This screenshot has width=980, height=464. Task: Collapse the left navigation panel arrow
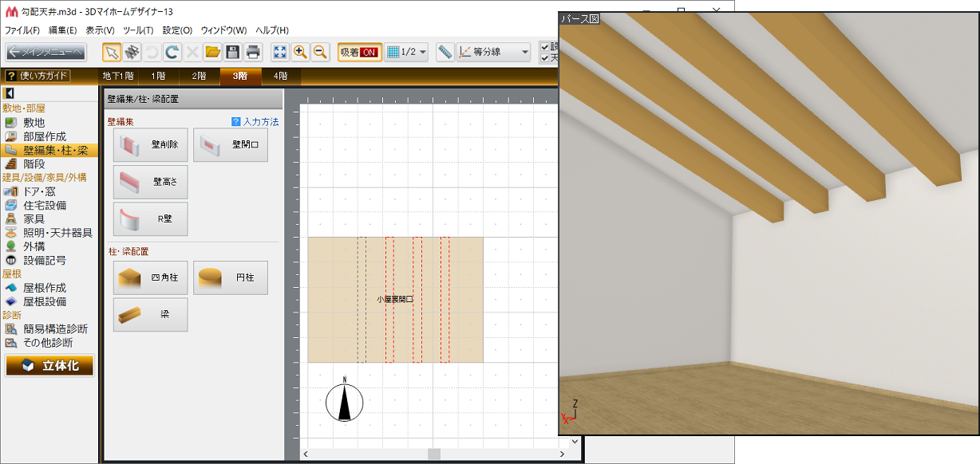point(9,94)
